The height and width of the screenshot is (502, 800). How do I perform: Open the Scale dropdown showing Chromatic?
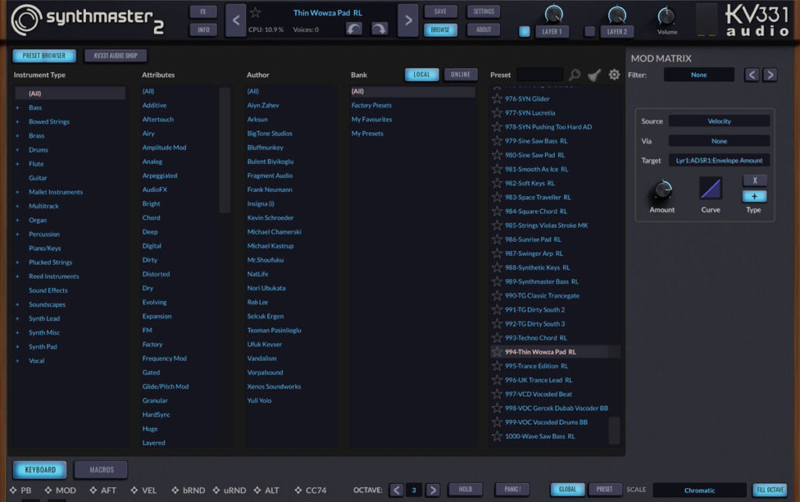click(699, 490)
